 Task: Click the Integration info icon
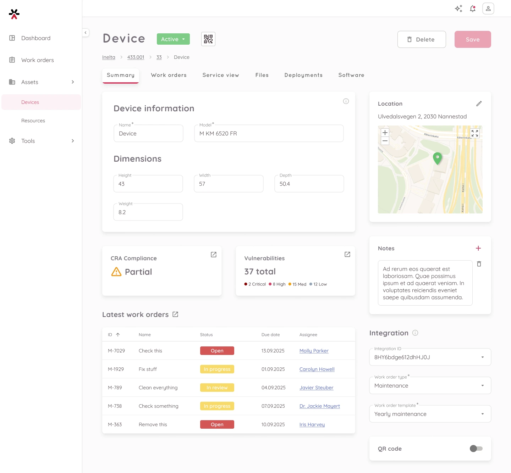pos(415,333)
